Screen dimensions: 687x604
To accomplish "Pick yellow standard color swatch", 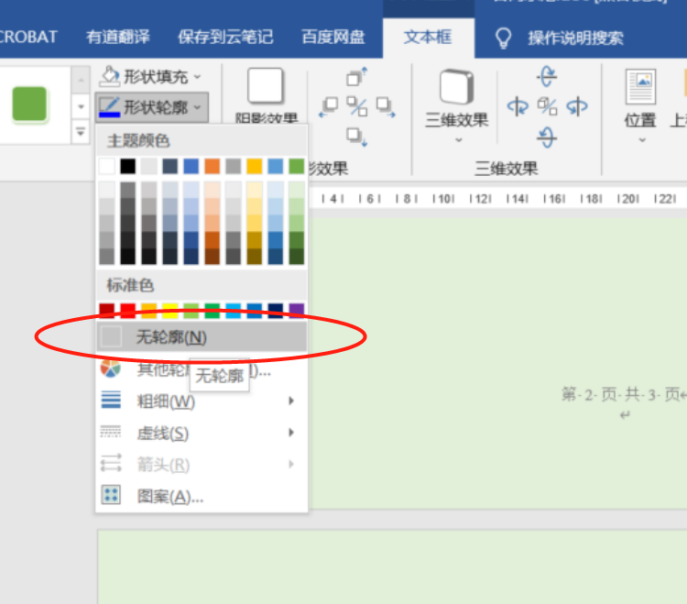I will (x=170, y=311).
